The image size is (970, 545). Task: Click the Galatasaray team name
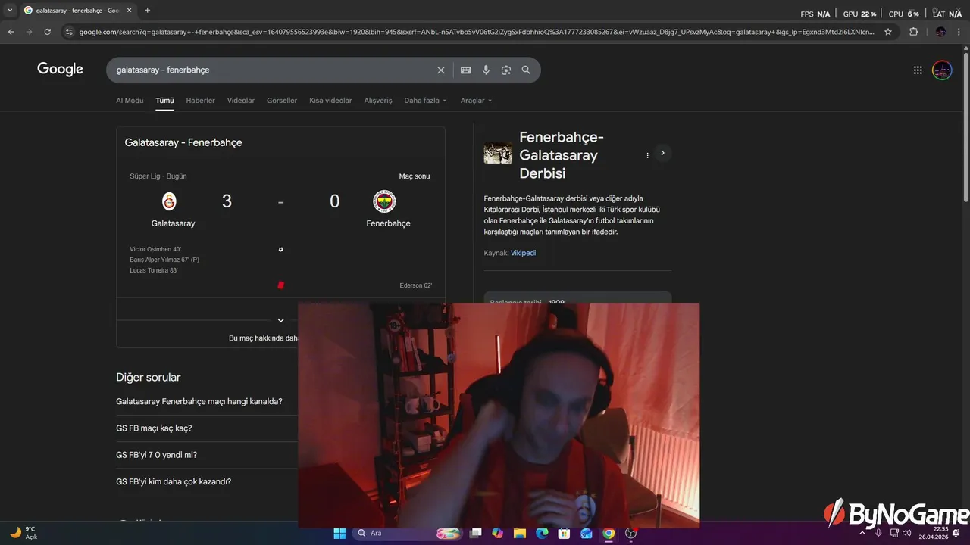(x=173, y=223)
